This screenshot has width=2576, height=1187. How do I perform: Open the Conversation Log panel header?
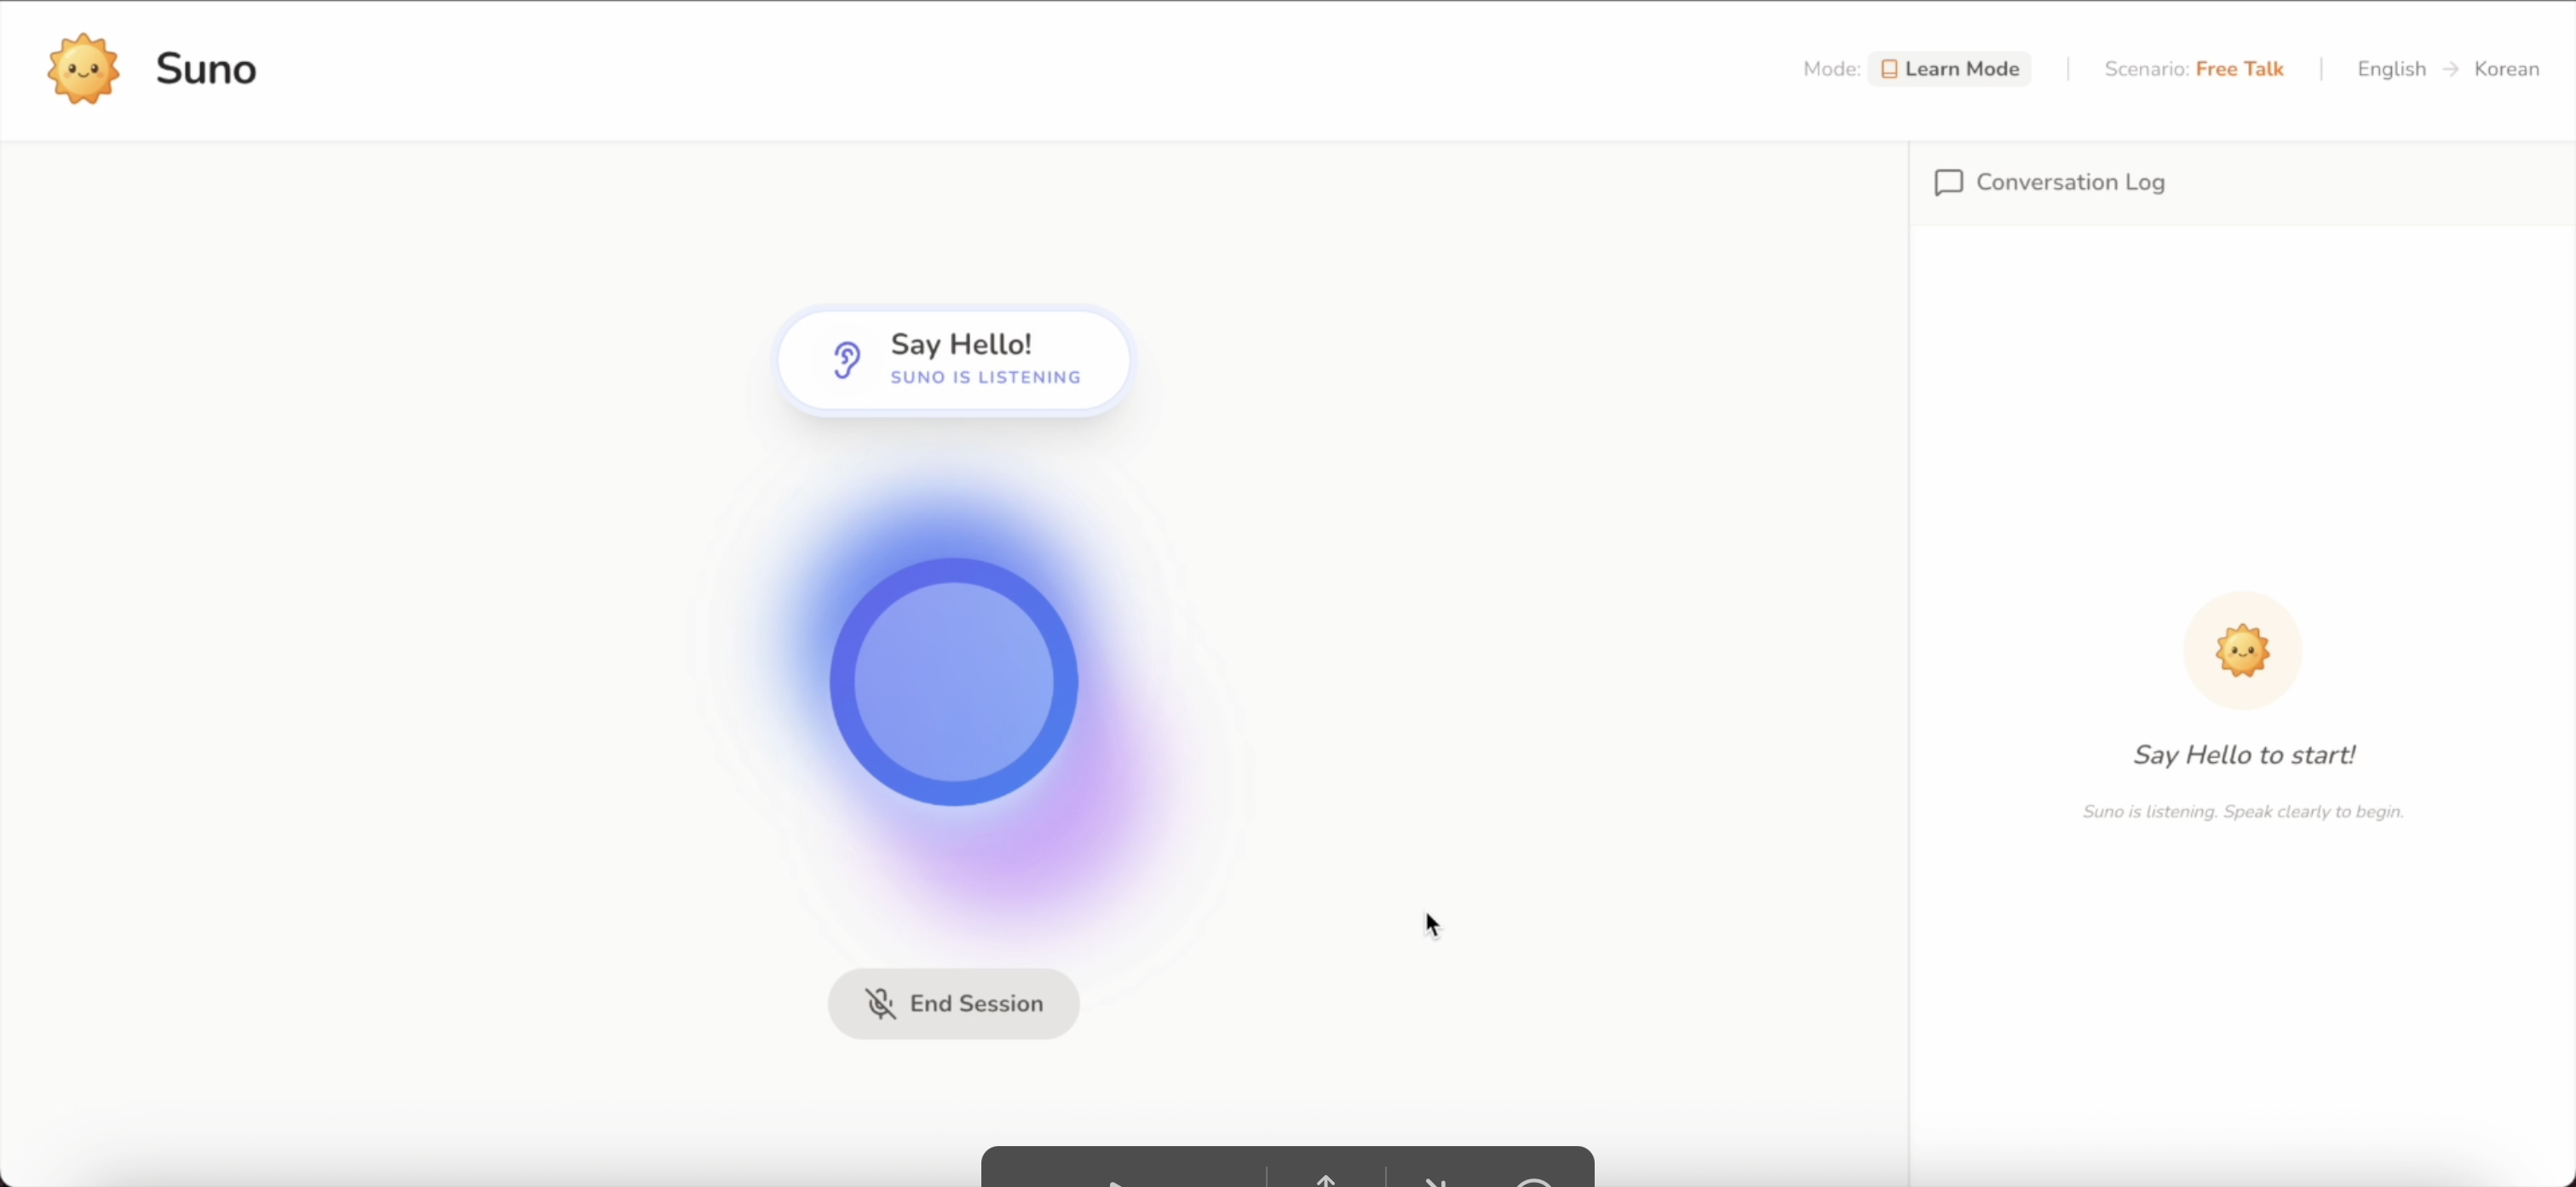2070,182
